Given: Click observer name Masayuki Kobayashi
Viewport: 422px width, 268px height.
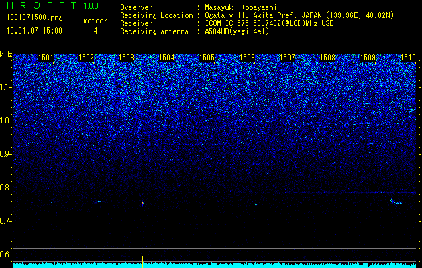Looking at the screenshot, I should (241, 7).
